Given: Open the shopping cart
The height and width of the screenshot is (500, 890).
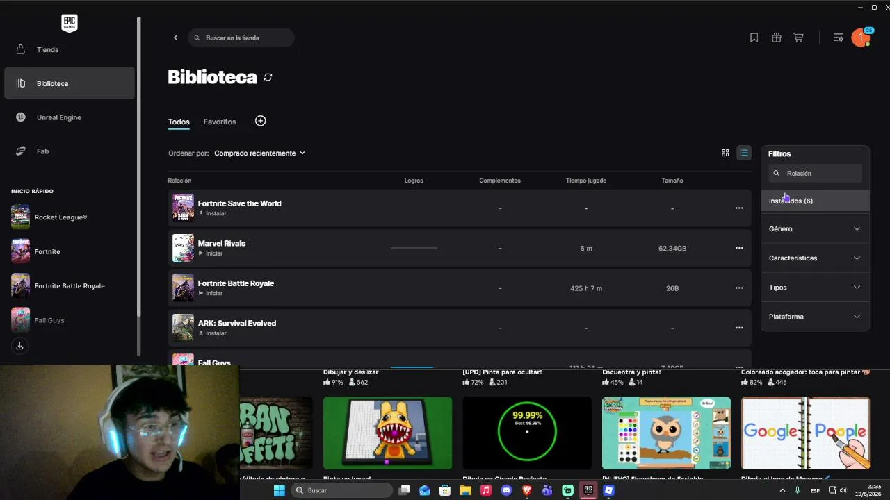Looking at the screenshot, I should click(798, 37).
